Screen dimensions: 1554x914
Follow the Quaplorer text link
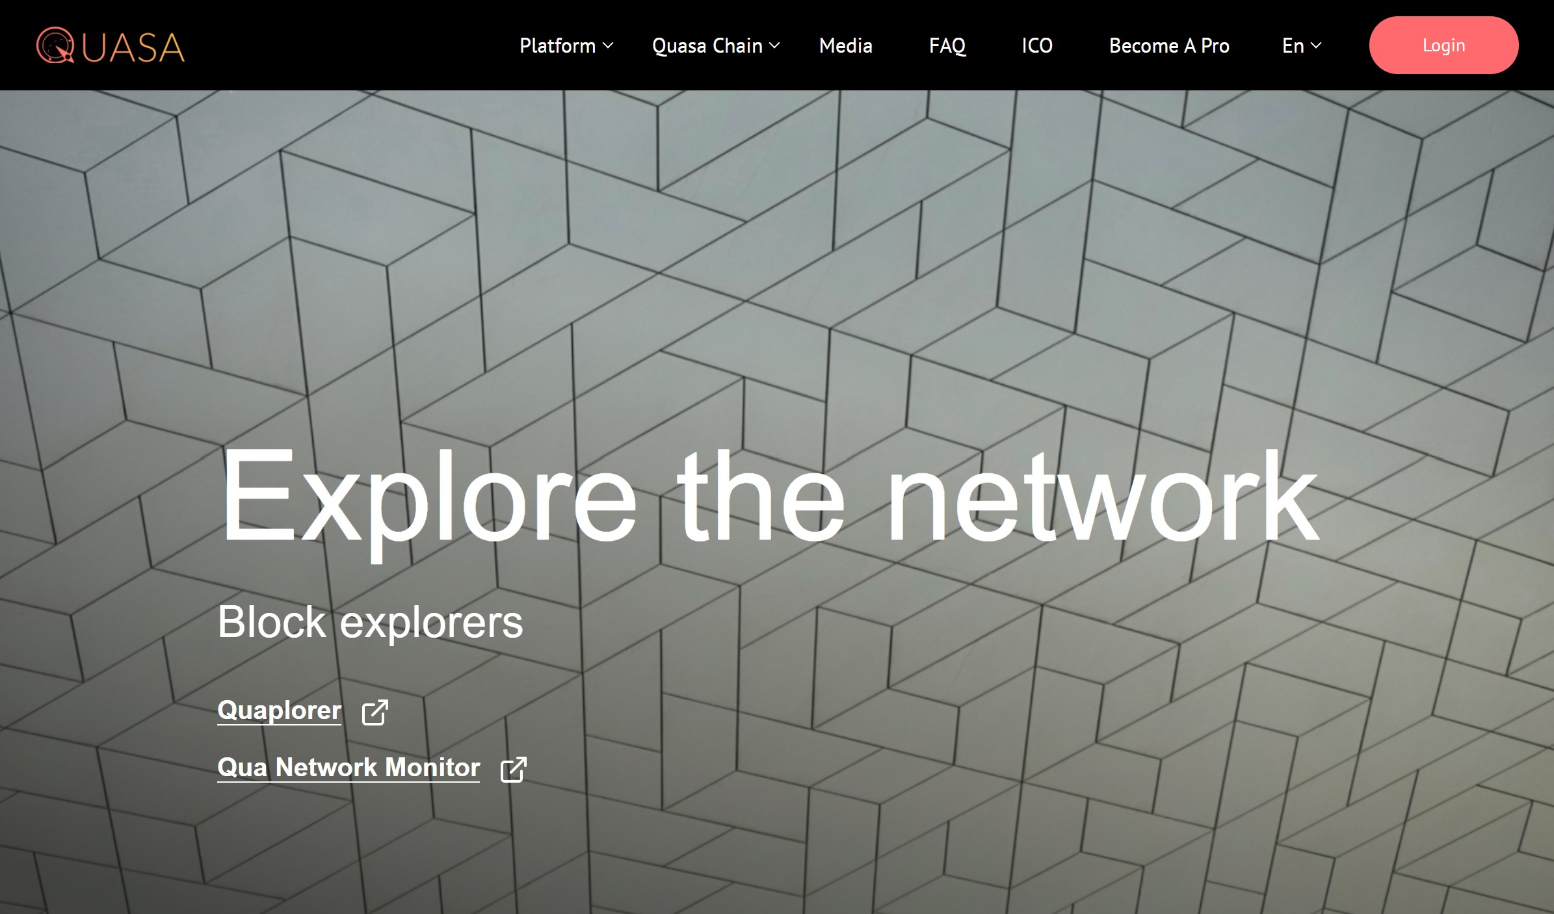point(279,710)
